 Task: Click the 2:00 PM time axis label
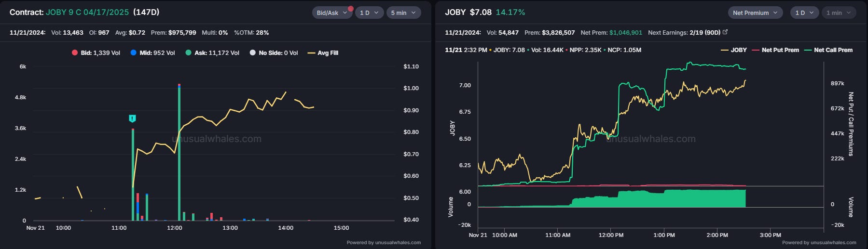pyautogui.click(x=717, y=235)
